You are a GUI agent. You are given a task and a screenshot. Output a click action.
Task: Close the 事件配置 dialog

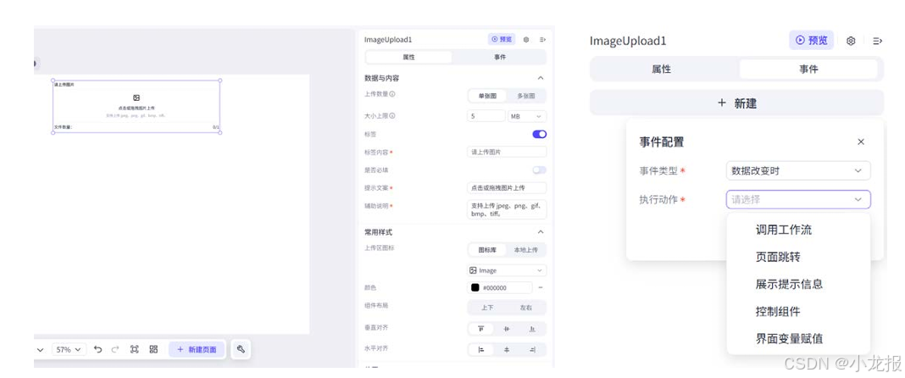click(861, 142)
